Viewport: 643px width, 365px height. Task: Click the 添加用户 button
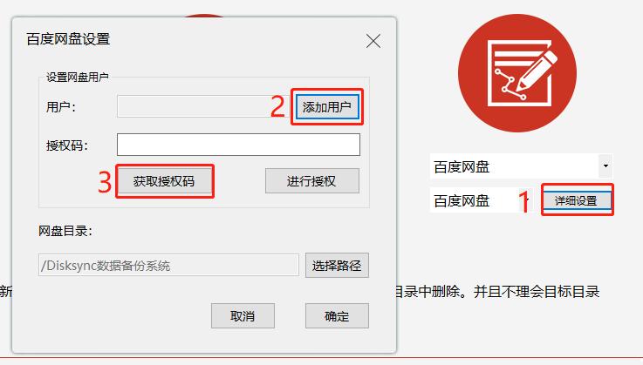(327, 107)
